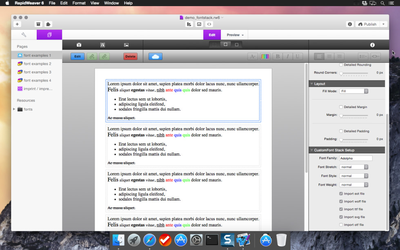Switch to the Edit tab
The width and height of the screenshot is (400, 250).
coord(212,35)
